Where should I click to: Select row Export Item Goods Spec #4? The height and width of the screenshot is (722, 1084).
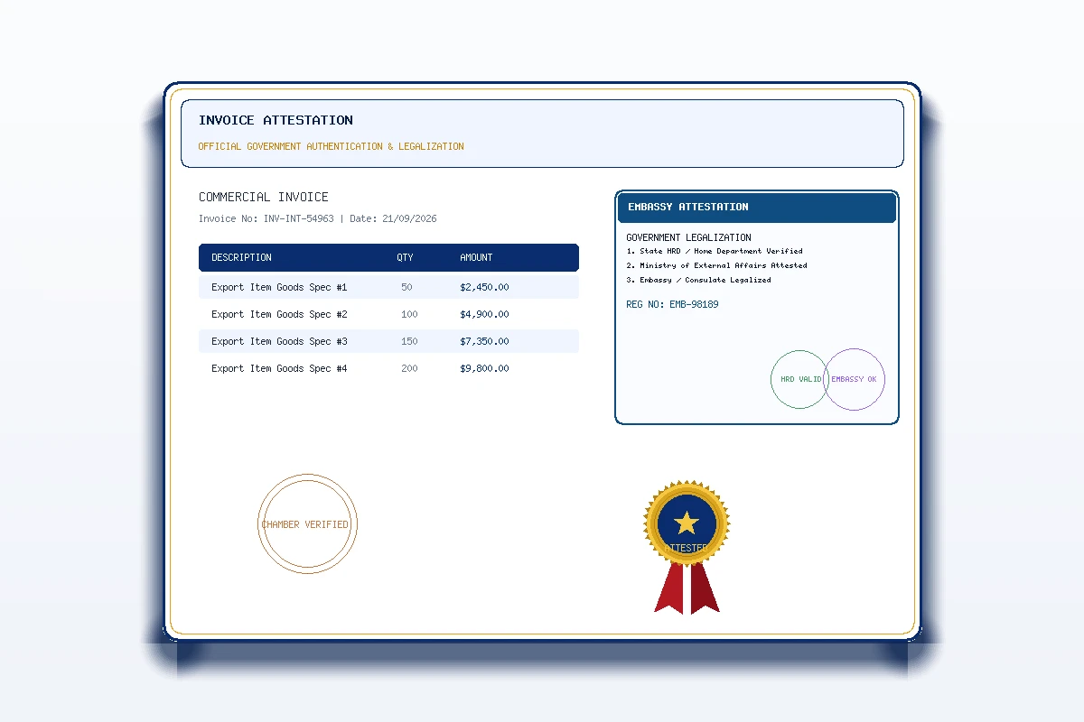pos(388,368)
